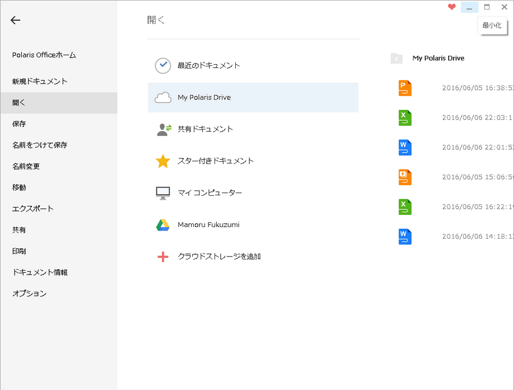The image size is (514, 390).
Task: Open the Word file dated 2016/06/06 22:01
Action: coord(405,148)
